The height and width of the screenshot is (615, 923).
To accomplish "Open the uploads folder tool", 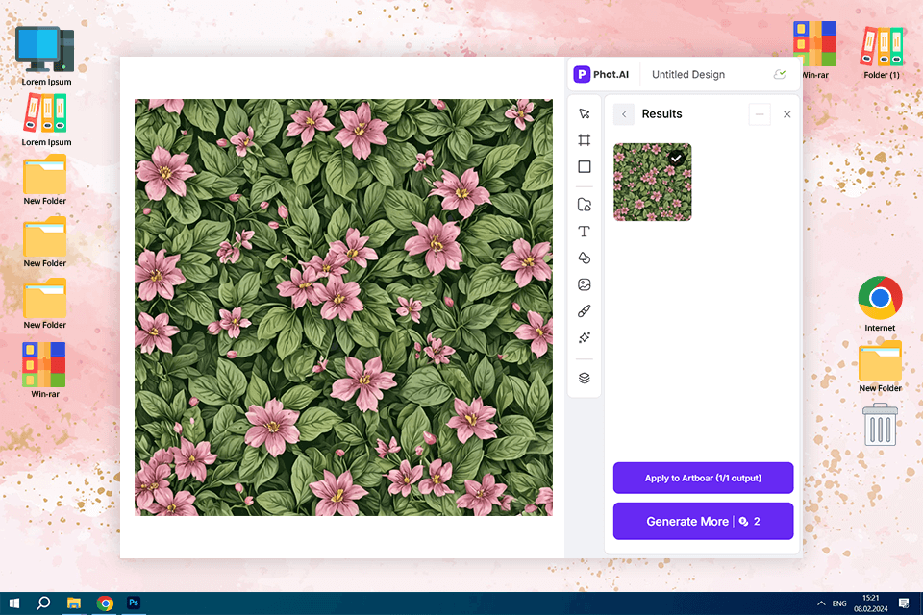I will click(x=584, y=205).
